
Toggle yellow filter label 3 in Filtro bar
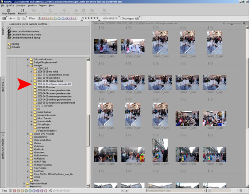pyautogui.click(x=51, y=18)
